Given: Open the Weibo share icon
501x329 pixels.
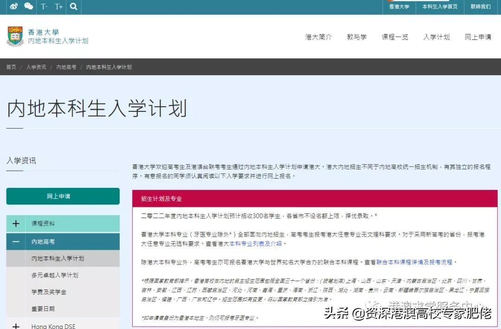Looking at the screenshot, I should [x=13, y=6].
